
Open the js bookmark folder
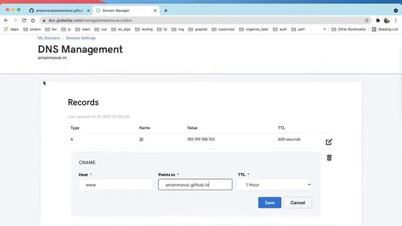coord(66,30)
